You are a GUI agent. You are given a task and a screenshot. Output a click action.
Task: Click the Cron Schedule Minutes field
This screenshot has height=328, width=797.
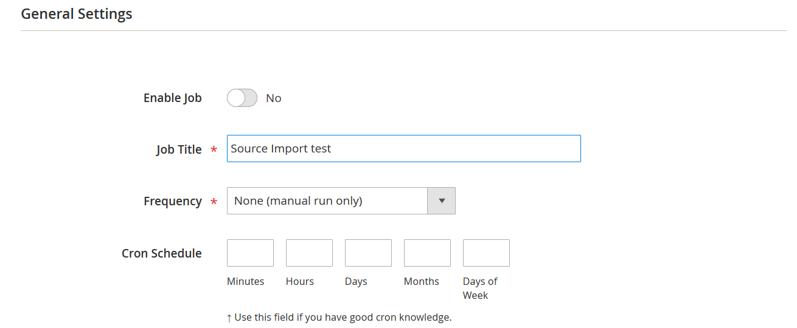coord(250,253)
